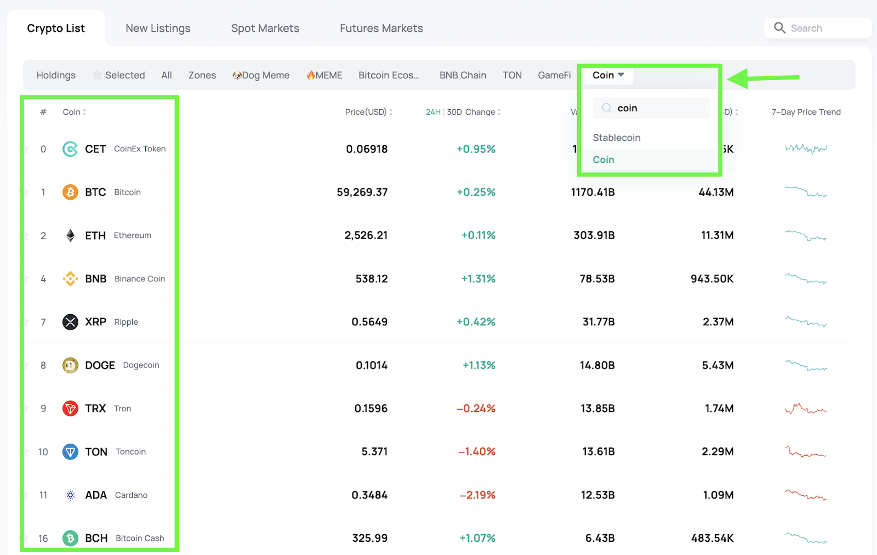Click the 'CoinEx Token' name text
Screen dimensions: 877x555
(x=140, y=149)
